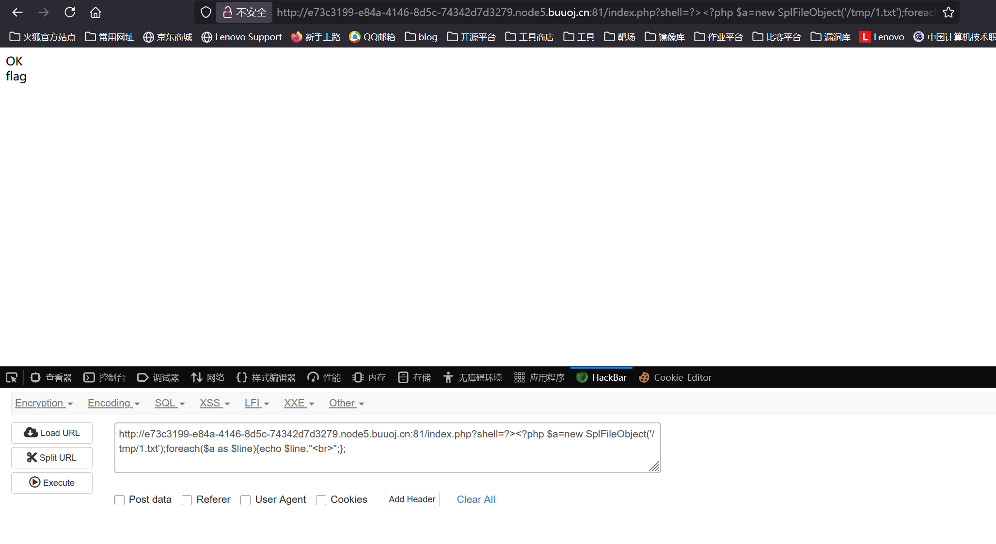Check the Referer checkbox

(187, 500)
